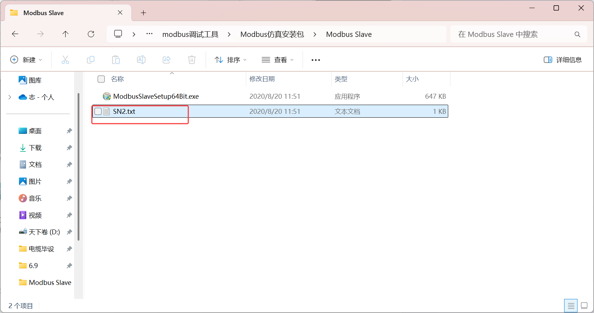Viewport: 594px width, 313px height.
Task: Open the 新建 dropdown menu
Action: pos(26,60)
